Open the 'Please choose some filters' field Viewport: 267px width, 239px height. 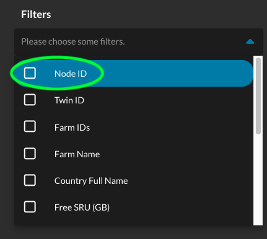click(139, 42)
